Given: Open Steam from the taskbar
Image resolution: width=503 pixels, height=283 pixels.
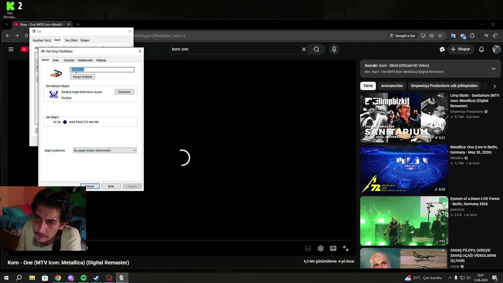Looking at the screenshot, I should point(96,278).
